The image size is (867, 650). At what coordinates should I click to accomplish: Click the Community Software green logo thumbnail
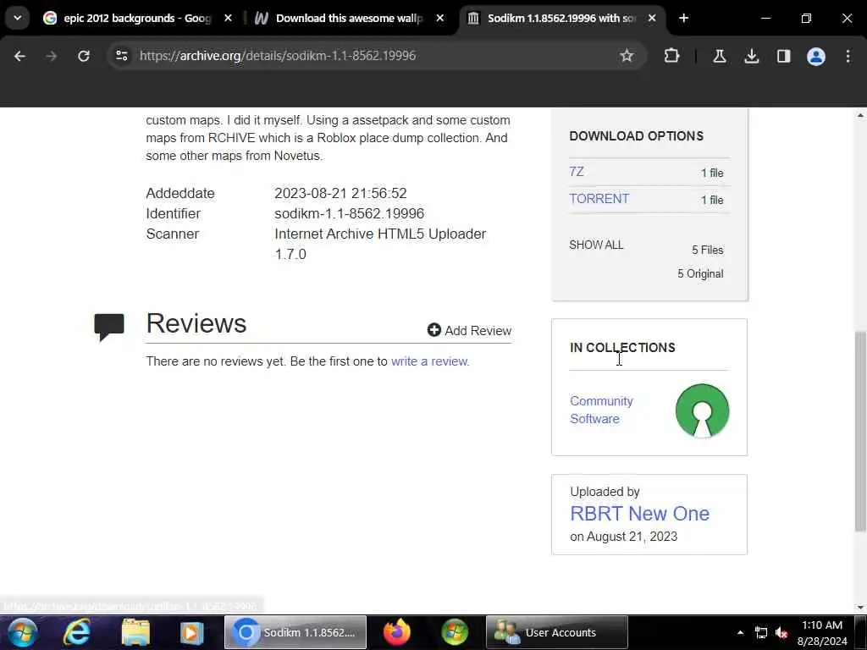[x=702, y=410]
